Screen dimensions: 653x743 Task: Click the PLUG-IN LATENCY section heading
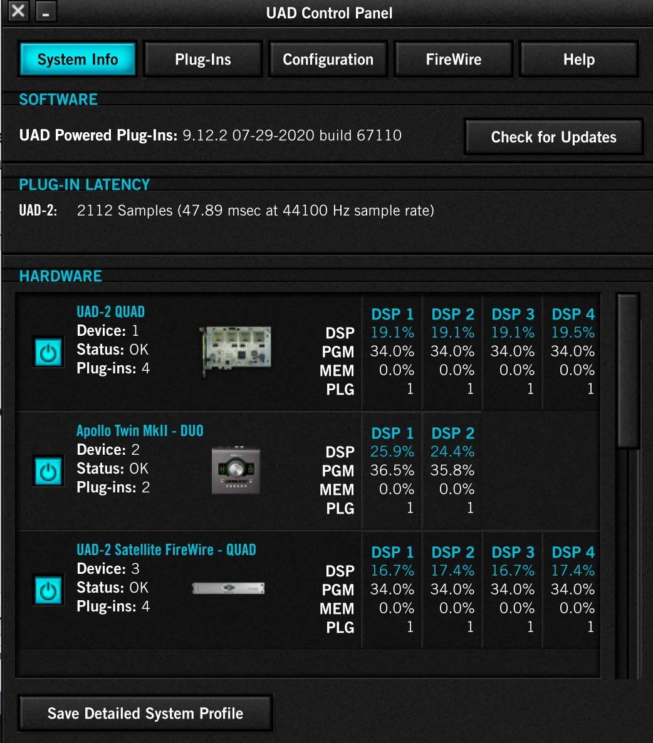[x=85, y=184]
